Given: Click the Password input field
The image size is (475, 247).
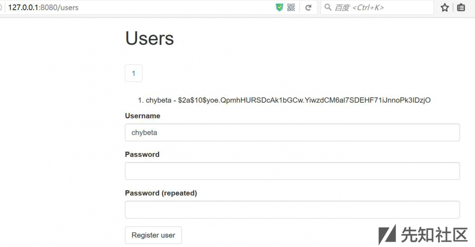Looking at the screenshot, I should point(292,171).
